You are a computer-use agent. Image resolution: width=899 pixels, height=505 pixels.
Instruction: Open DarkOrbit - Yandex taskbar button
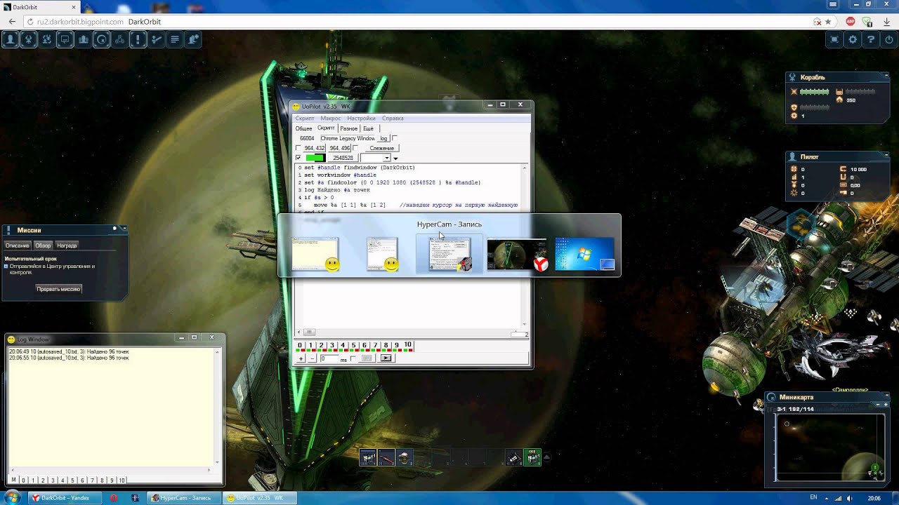65,498
